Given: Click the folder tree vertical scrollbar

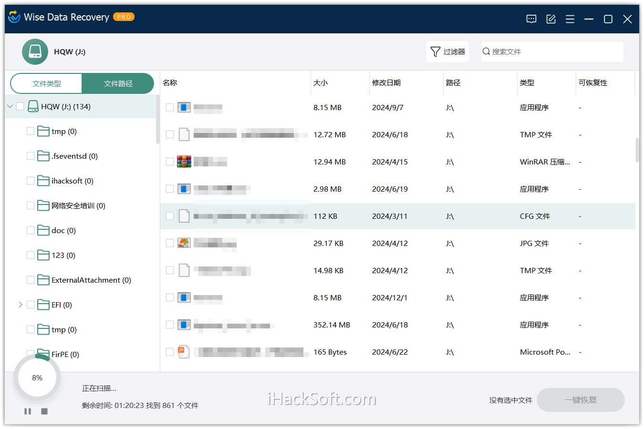Looking at the screenshot, I should point(158,119).
